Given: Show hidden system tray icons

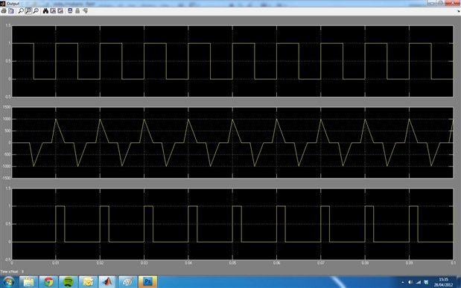Looking at the screenshot, I should pos(403,282).
